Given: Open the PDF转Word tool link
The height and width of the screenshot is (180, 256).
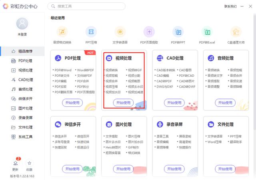Looking at the screenshot, I should click(x=63, y=70).
